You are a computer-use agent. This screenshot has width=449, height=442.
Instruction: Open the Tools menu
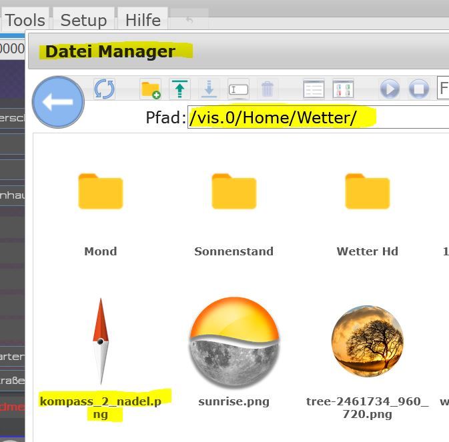point(25,20)
